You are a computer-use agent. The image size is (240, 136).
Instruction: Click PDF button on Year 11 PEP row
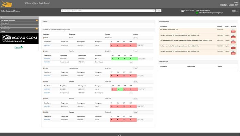142,76
